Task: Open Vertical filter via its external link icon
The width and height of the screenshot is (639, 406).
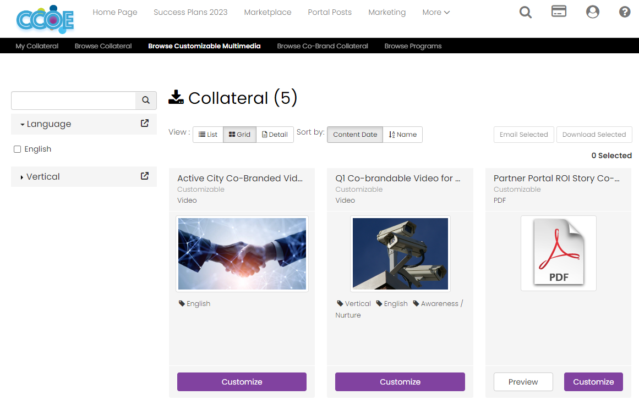Action: pyautogui.click(x=144, y=176)
